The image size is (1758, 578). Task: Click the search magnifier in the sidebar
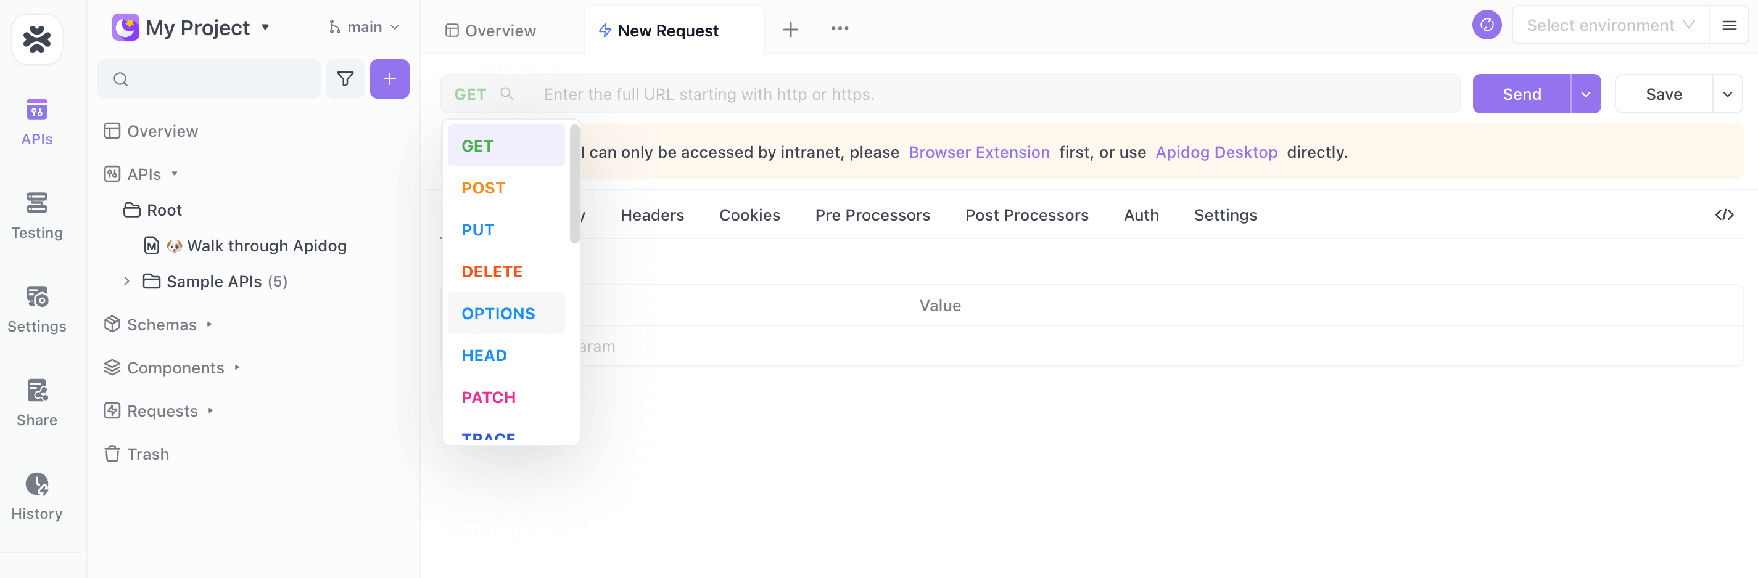click(x=120, y=79)
